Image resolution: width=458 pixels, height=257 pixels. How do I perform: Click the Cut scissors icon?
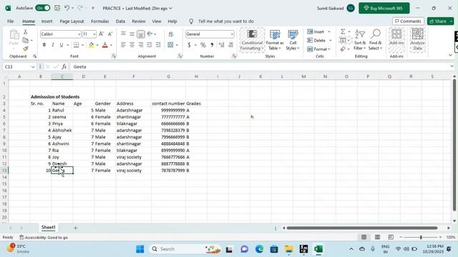point(26,31)
